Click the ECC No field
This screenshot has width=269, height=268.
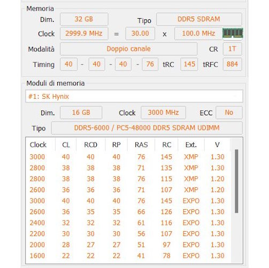(x=229, y=113)
